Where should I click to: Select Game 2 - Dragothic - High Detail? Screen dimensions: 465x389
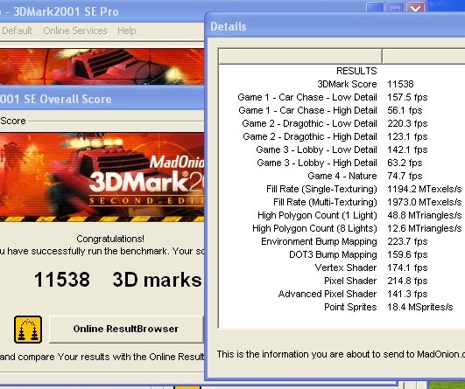click(x=310, y=136)
